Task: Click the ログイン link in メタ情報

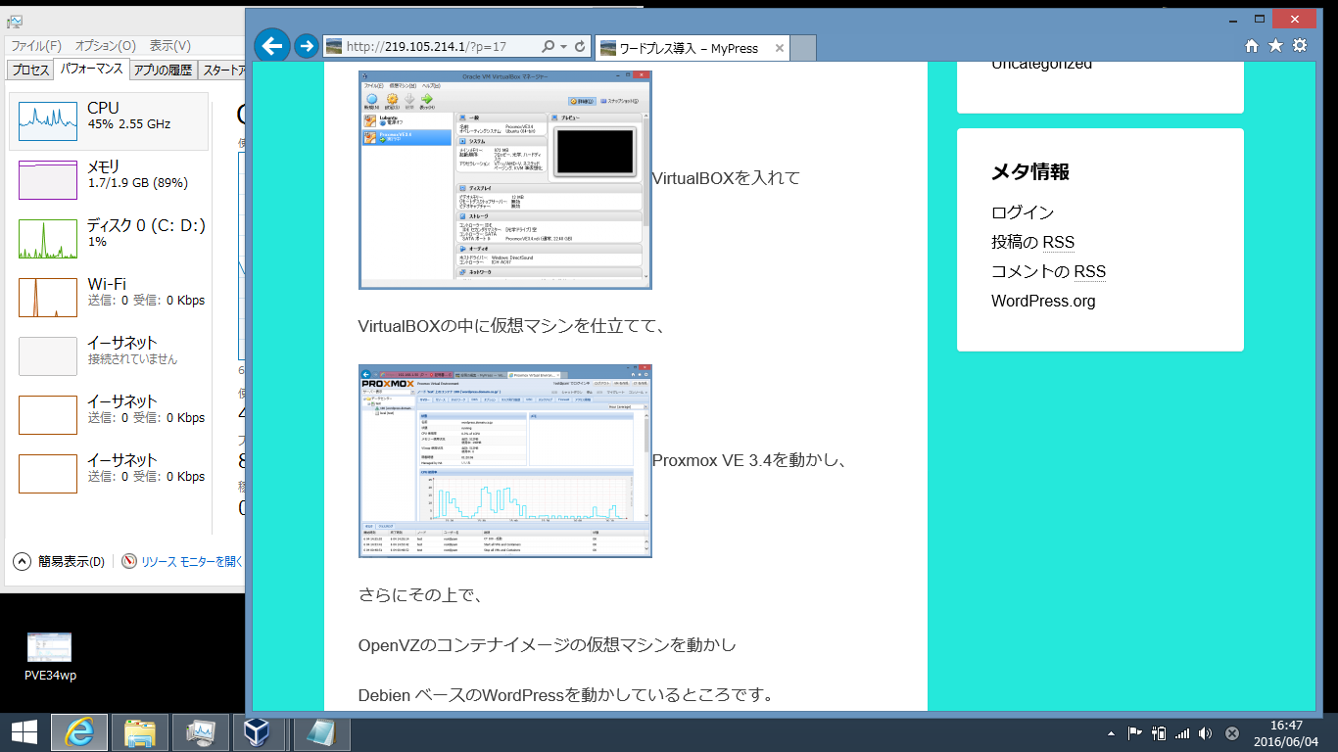Action: click(x=1022, y=212)
